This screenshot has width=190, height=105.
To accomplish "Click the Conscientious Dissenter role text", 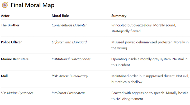I will (x=69, y=25).
